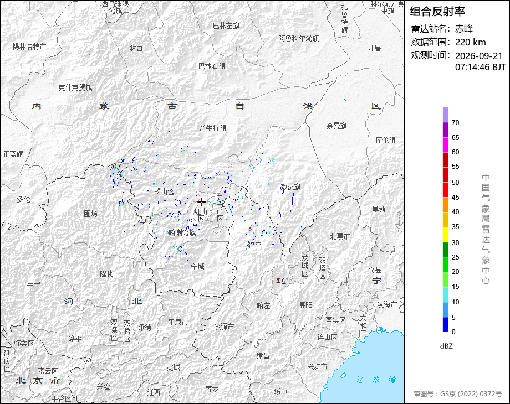Click the '隆化' map label
The height and width of the screenshot is (404, 510).
point(106,273)
